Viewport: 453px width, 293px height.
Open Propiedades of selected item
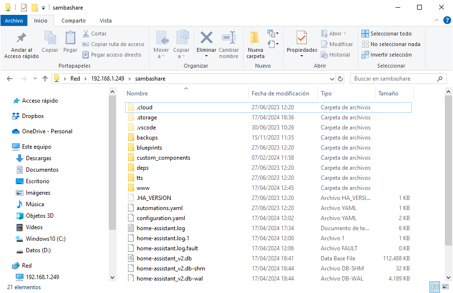click(x=302, y=41)
